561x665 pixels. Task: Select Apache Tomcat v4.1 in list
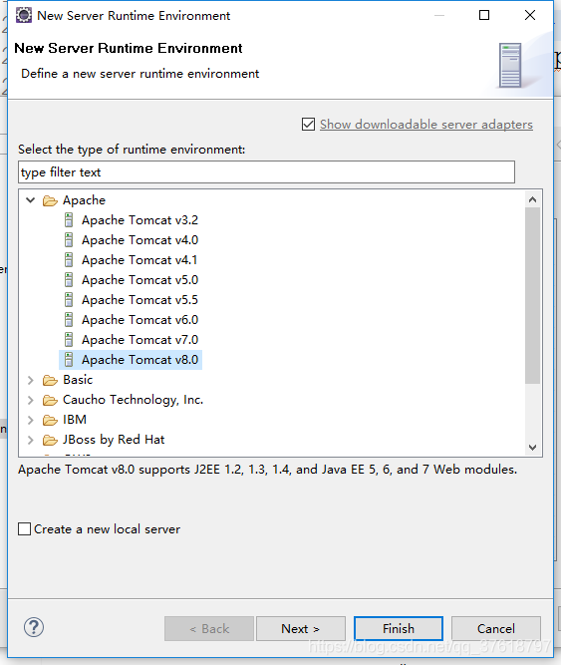point(140,260)
